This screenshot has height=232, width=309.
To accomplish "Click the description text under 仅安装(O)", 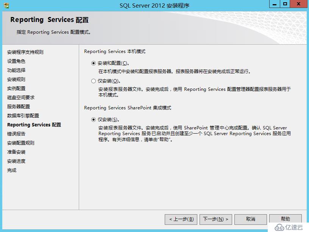I will point(195,92).
